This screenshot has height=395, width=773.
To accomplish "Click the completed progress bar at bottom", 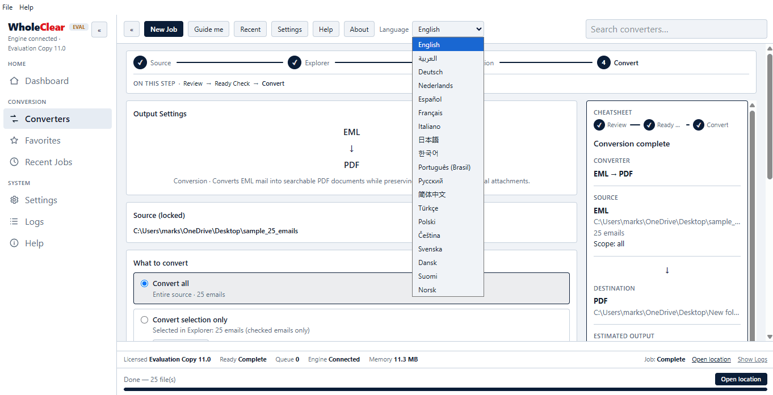I will pyautogui.click(x=446, y=389).
